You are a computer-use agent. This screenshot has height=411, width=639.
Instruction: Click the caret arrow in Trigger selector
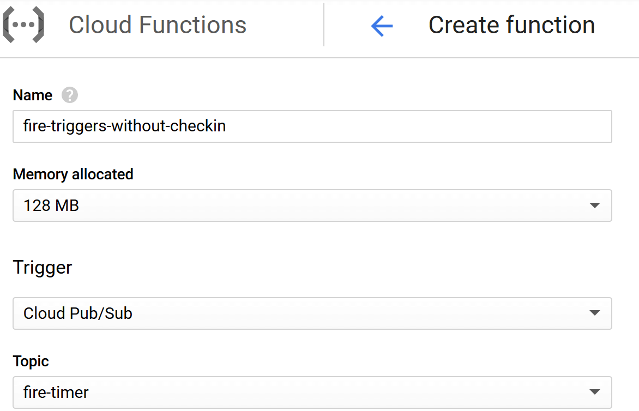[595, 313]
